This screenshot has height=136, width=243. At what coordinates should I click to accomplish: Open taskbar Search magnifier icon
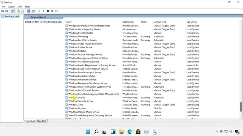click(96, 132)
